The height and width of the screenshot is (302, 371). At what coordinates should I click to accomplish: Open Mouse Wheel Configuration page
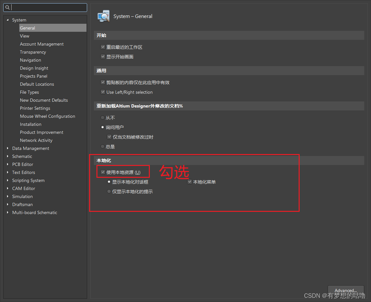48,116
